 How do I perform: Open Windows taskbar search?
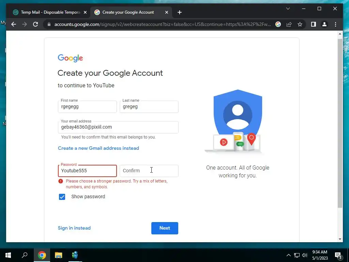(25, 255)
